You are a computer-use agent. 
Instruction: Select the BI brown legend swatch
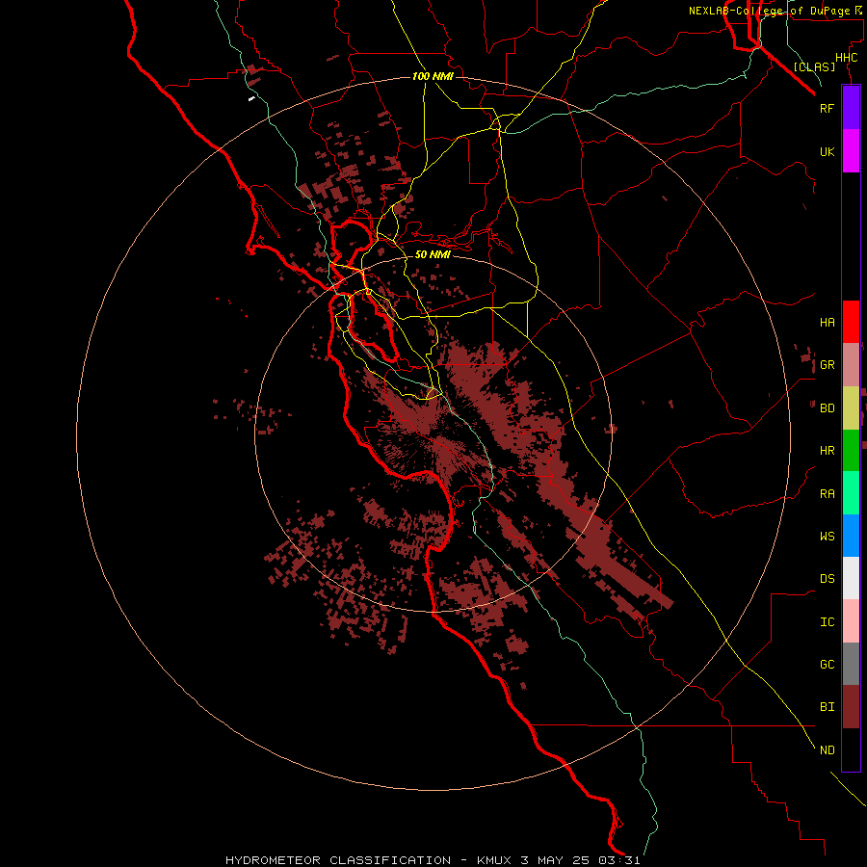[x=851, y=707]
